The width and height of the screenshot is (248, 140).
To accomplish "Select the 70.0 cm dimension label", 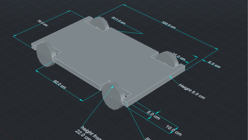I will (x=42, y=23).
